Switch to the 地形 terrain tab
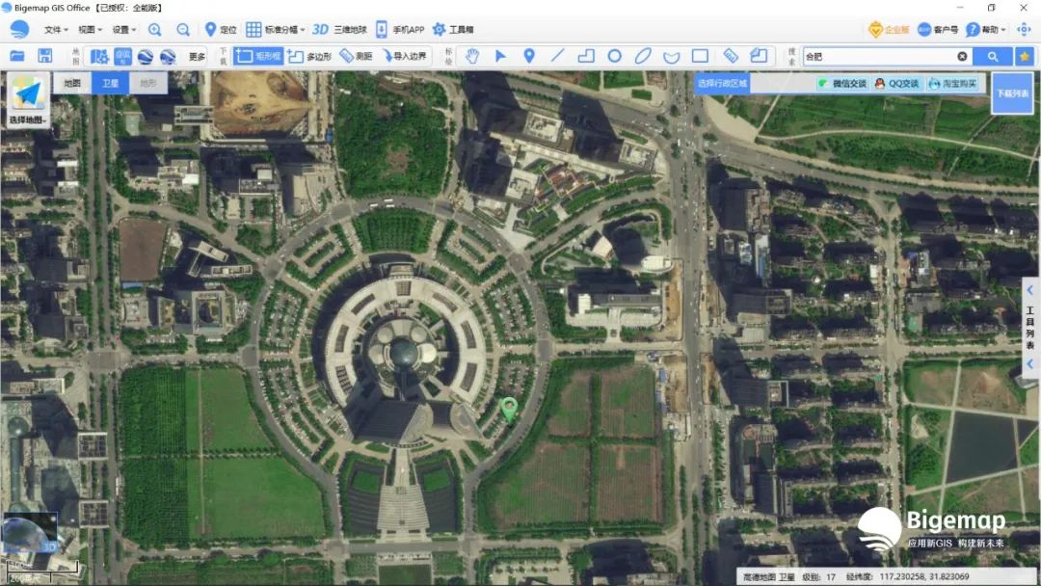 [148, 83]
